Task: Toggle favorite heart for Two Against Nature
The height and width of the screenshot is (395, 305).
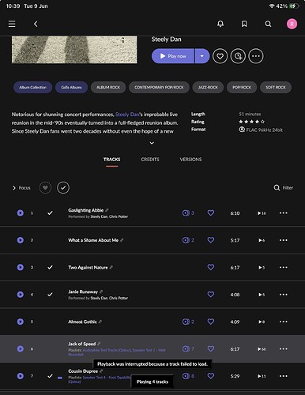Action: coord(211,267)
